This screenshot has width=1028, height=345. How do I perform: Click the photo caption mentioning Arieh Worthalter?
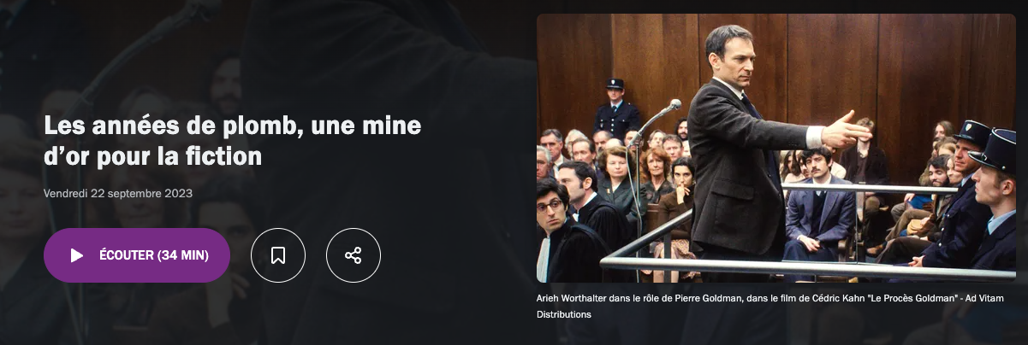coord(770,306)
